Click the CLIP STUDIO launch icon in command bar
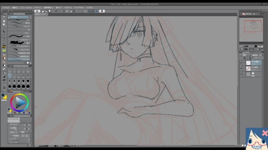 [x=37, y=11]
